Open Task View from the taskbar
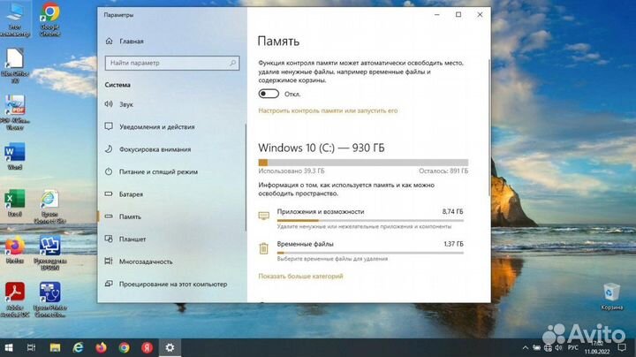 click(x=31, y=347)
